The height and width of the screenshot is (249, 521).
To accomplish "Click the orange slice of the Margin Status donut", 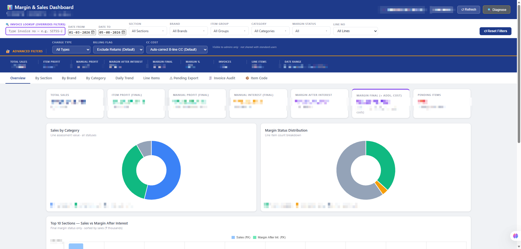I will click(381, 187).
